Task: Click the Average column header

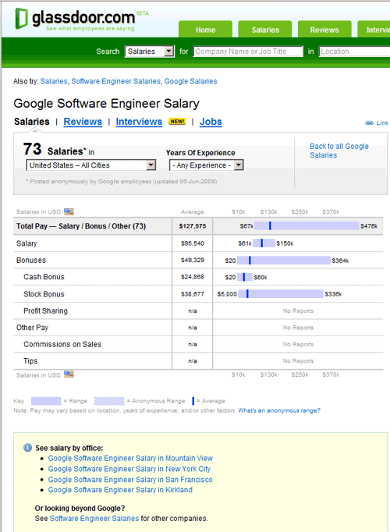Action: [x=193, y=211]
